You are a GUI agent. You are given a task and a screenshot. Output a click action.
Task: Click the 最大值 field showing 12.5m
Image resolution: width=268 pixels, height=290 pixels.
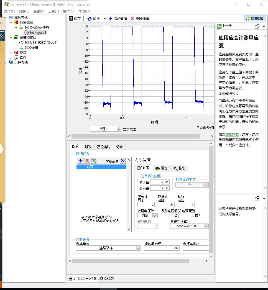tap(160, 182)
